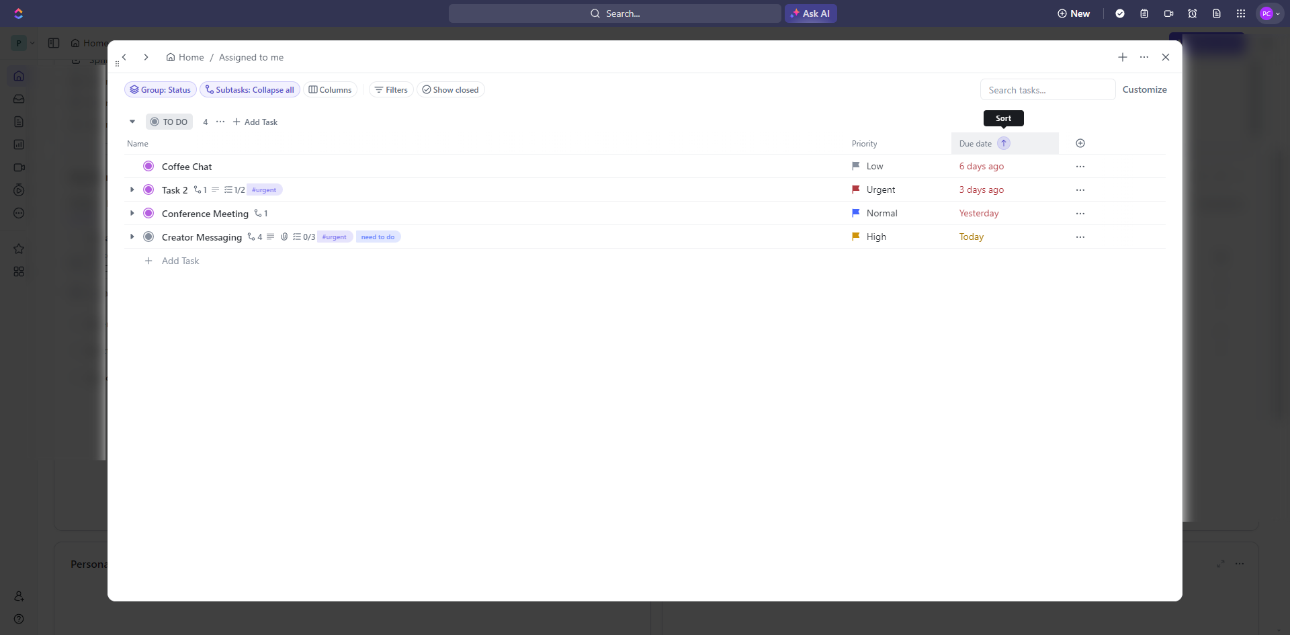Open the quick action checkmark icon in top bar
The width and height of the screenshot is (1290, 635).
pyautogui.click(x=1120, y=13)
